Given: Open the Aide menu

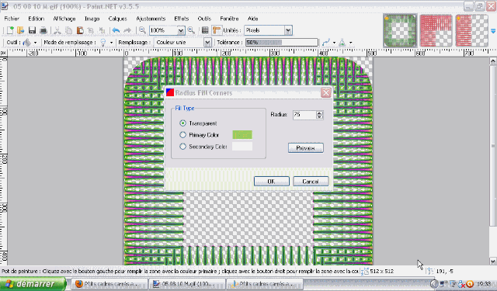Looking at the screenshot, I should click(252, 19).
